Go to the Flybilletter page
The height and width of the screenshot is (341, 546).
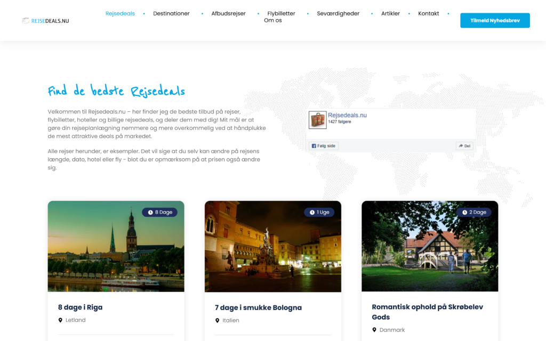click(x=281, y=13)
